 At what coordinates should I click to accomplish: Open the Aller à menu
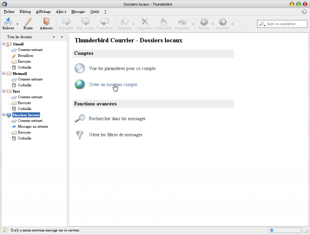(61, 11)
